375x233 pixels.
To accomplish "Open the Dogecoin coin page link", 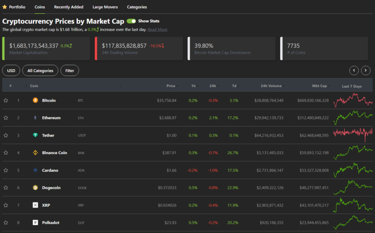I will pos(51,188).
